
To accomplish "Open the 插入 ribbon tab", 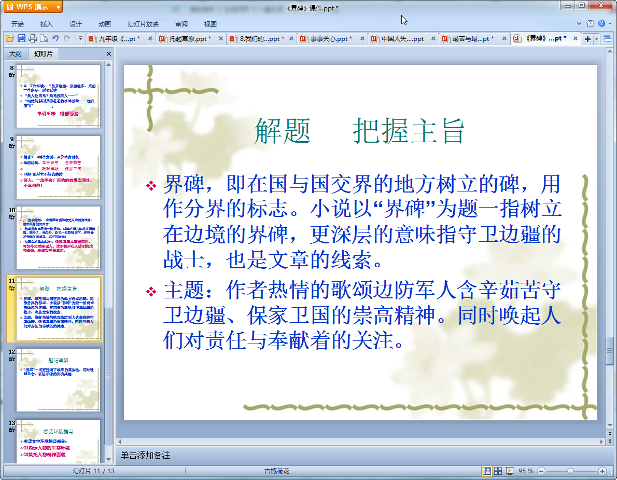I will 47,24.
